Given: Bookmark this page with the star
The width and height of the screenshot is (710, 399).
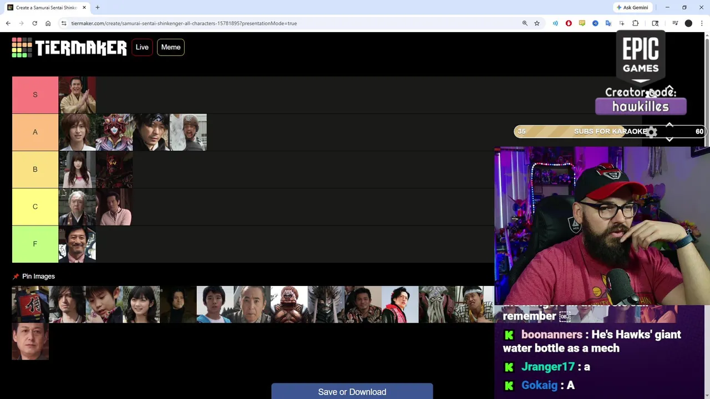Looking at the screenshot, I should (537, 23).
